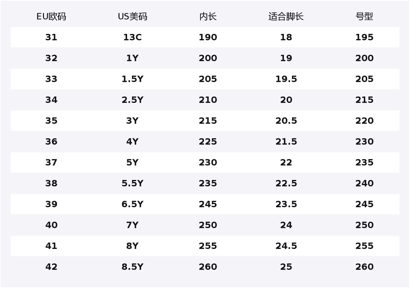Click the EU欧码 column header
This screenshot has height=288, width=410.
coord(51,17)
